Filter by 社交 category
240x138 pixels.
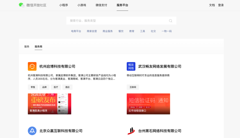(153, 31)
